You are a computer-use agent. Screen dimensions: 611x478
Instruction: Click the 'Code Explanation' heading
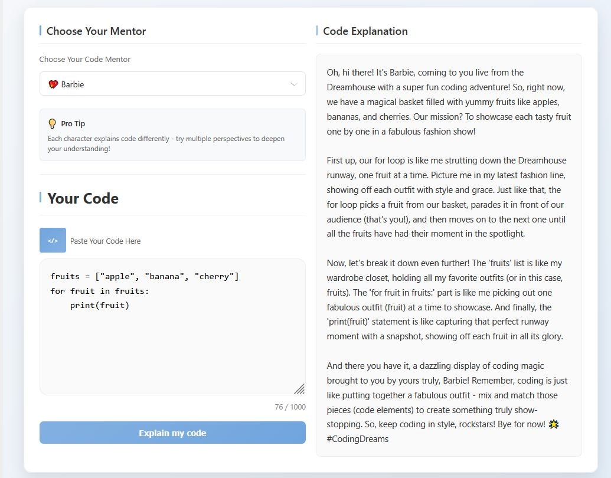(x=365, y=31)
